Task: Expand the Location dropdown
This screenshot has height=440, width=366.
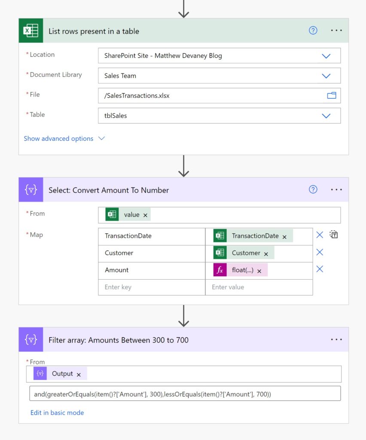Action: tap(326, 56)
